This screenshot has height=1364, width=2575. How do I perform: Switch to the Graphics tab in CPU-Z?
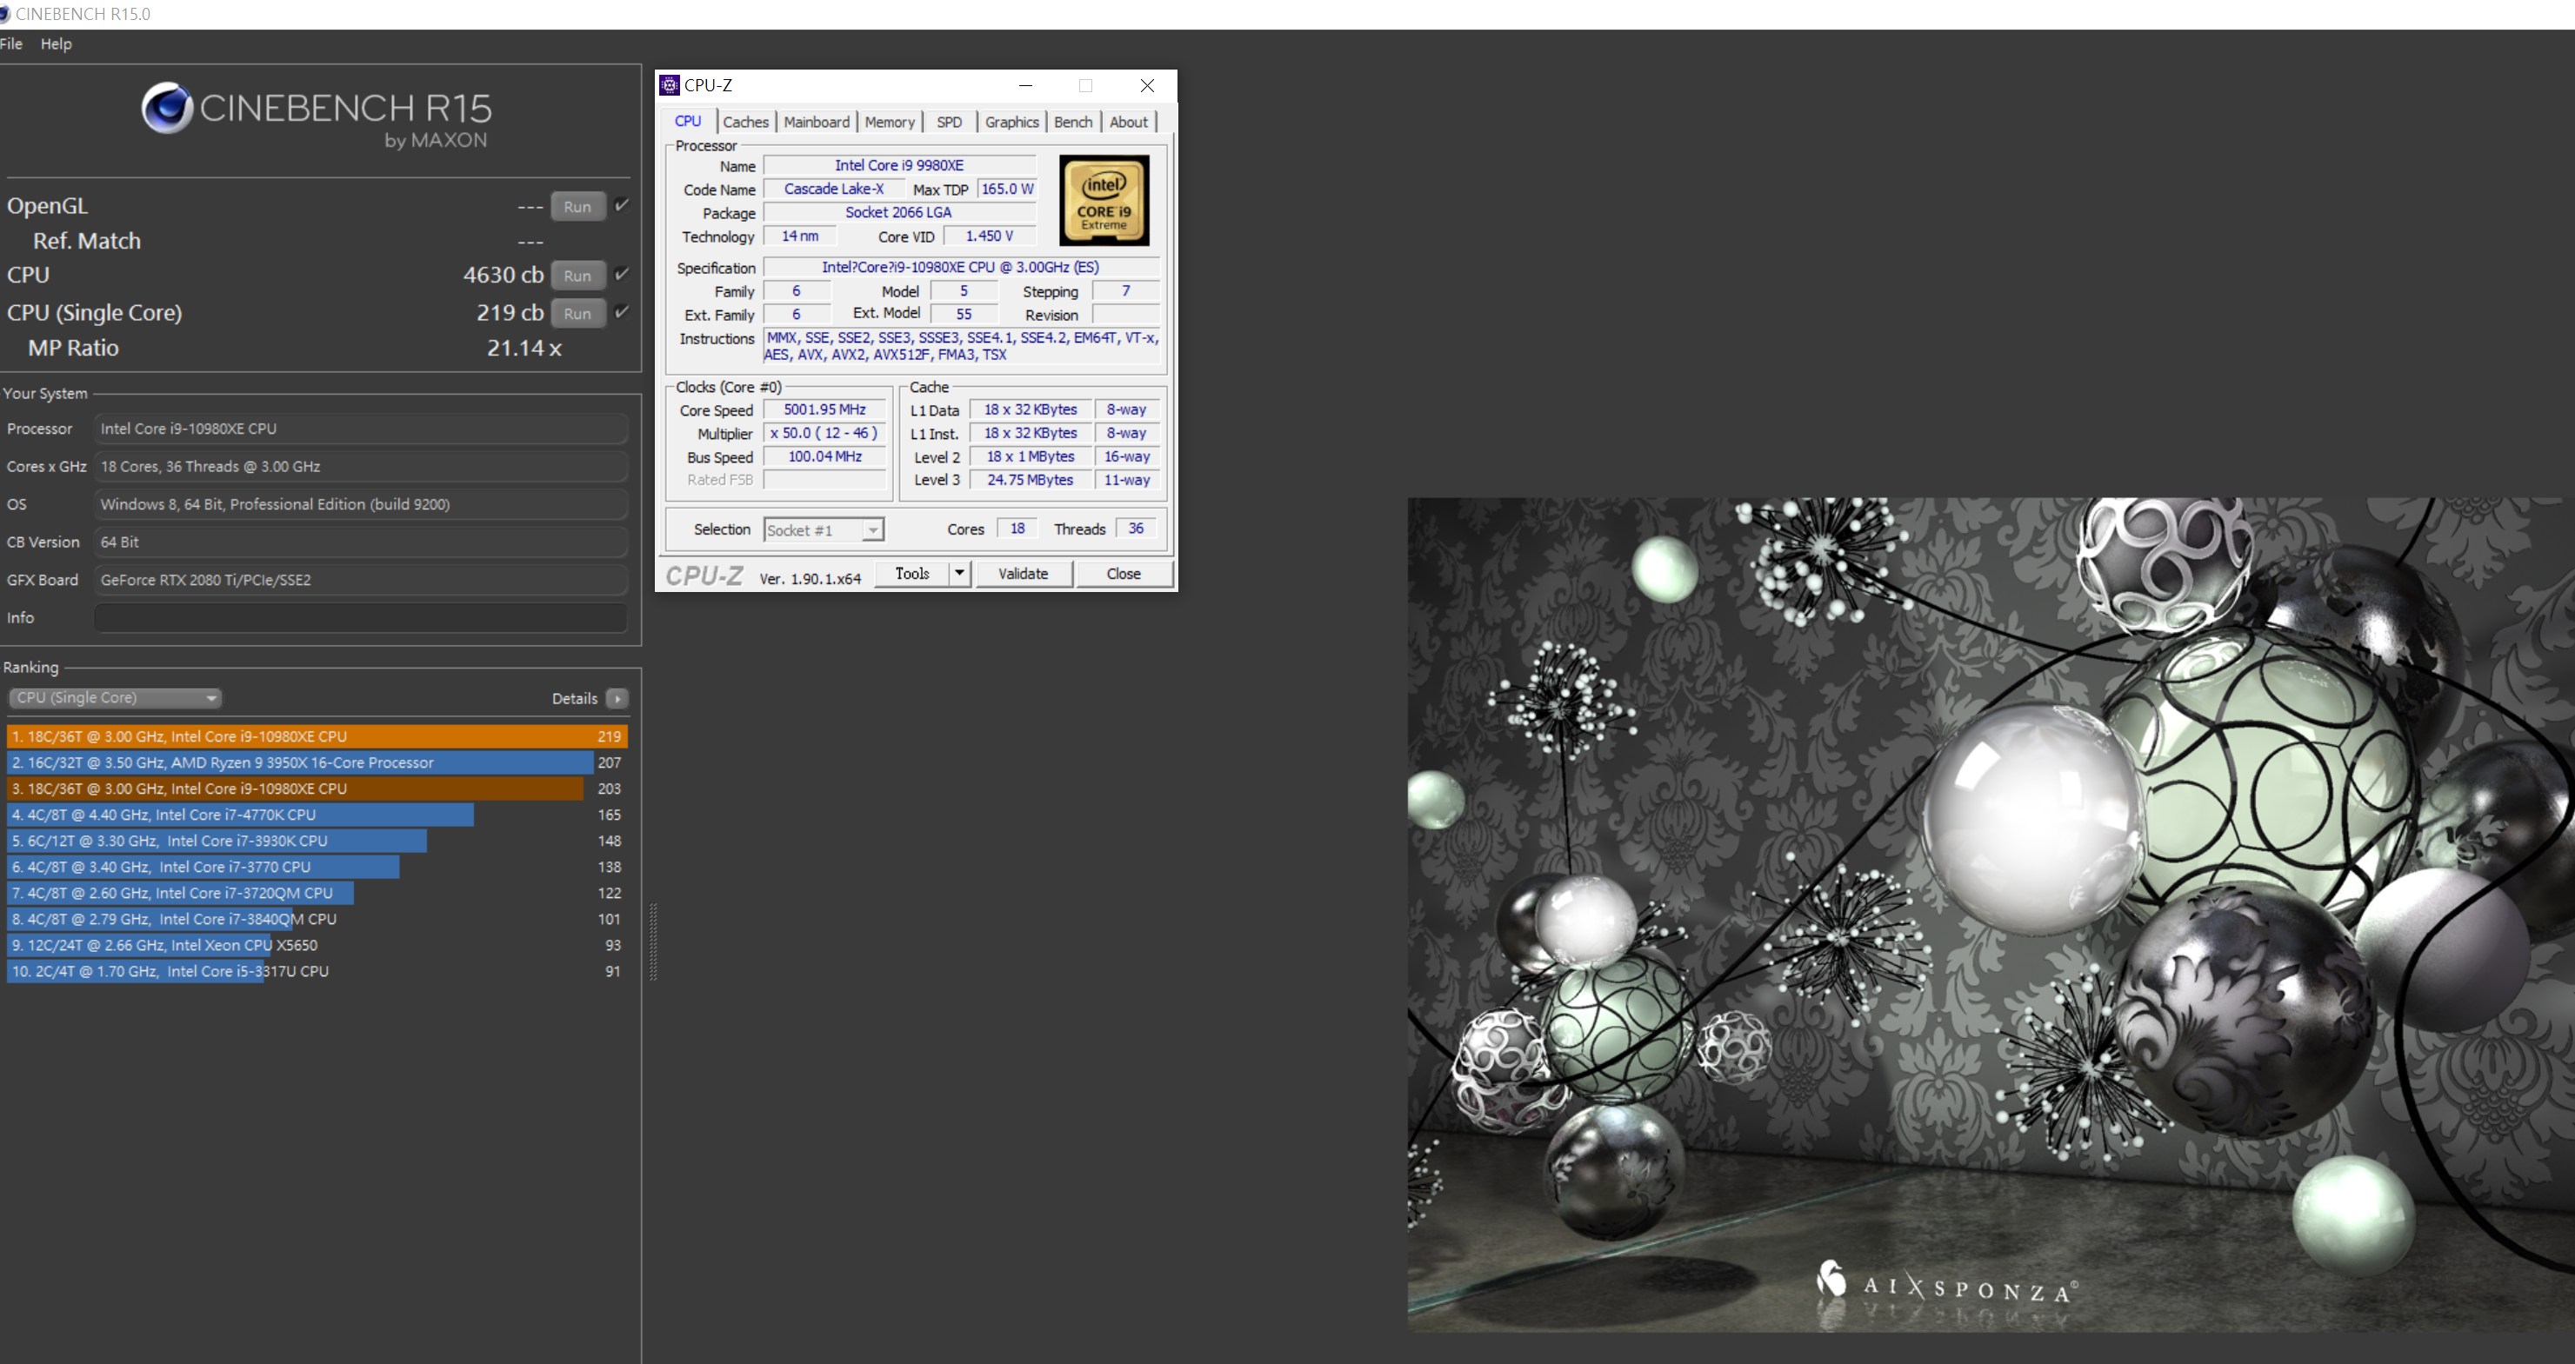[x=1011, y=122]
